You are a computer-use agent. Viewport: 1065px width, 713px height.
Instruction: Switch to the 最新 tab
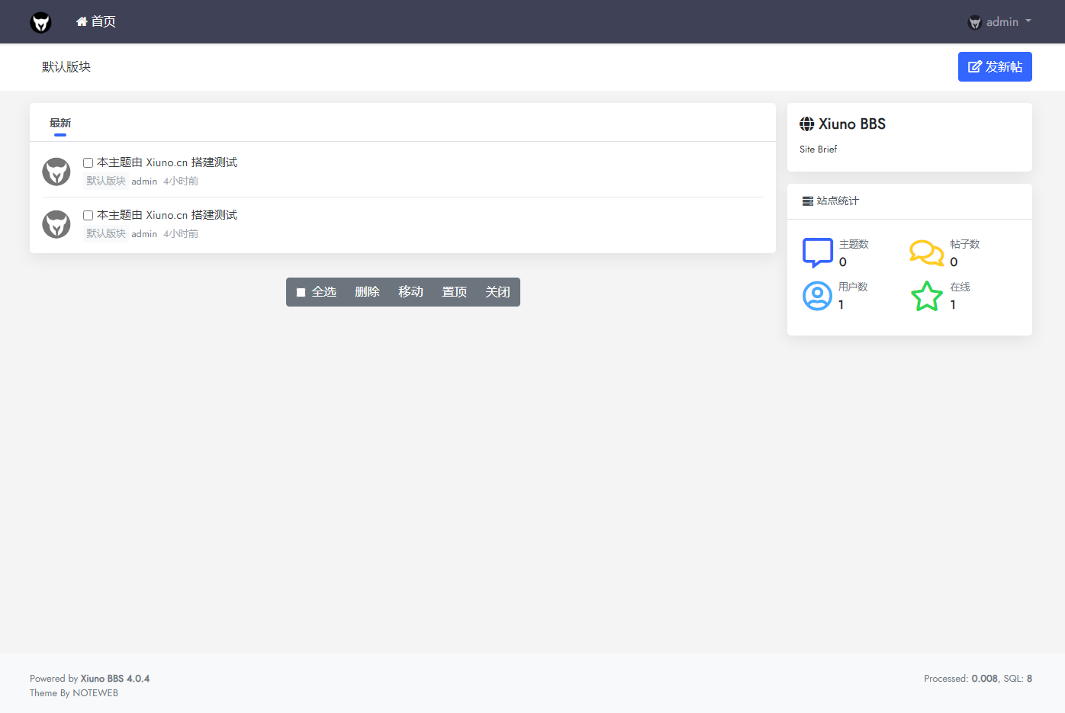point(60,123)
